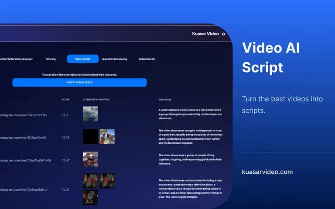
Task: Click the Kuasar Video brand title
Action: 205,34
